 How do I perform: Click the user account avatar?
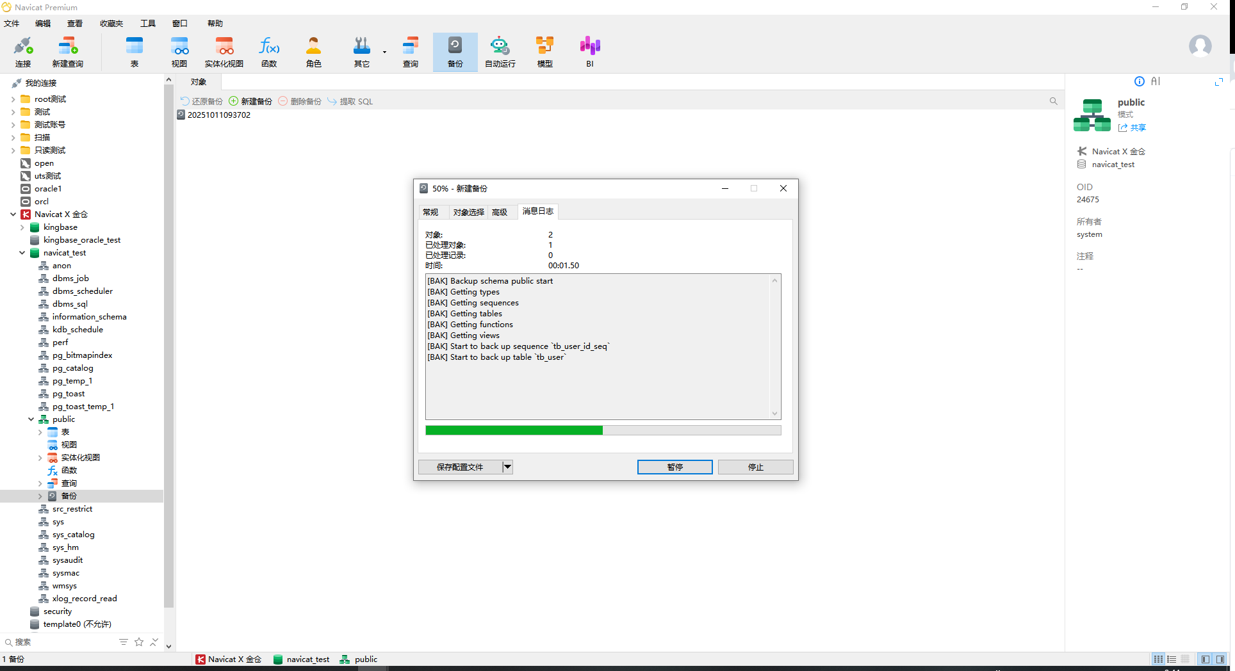tap(1200, 46)
